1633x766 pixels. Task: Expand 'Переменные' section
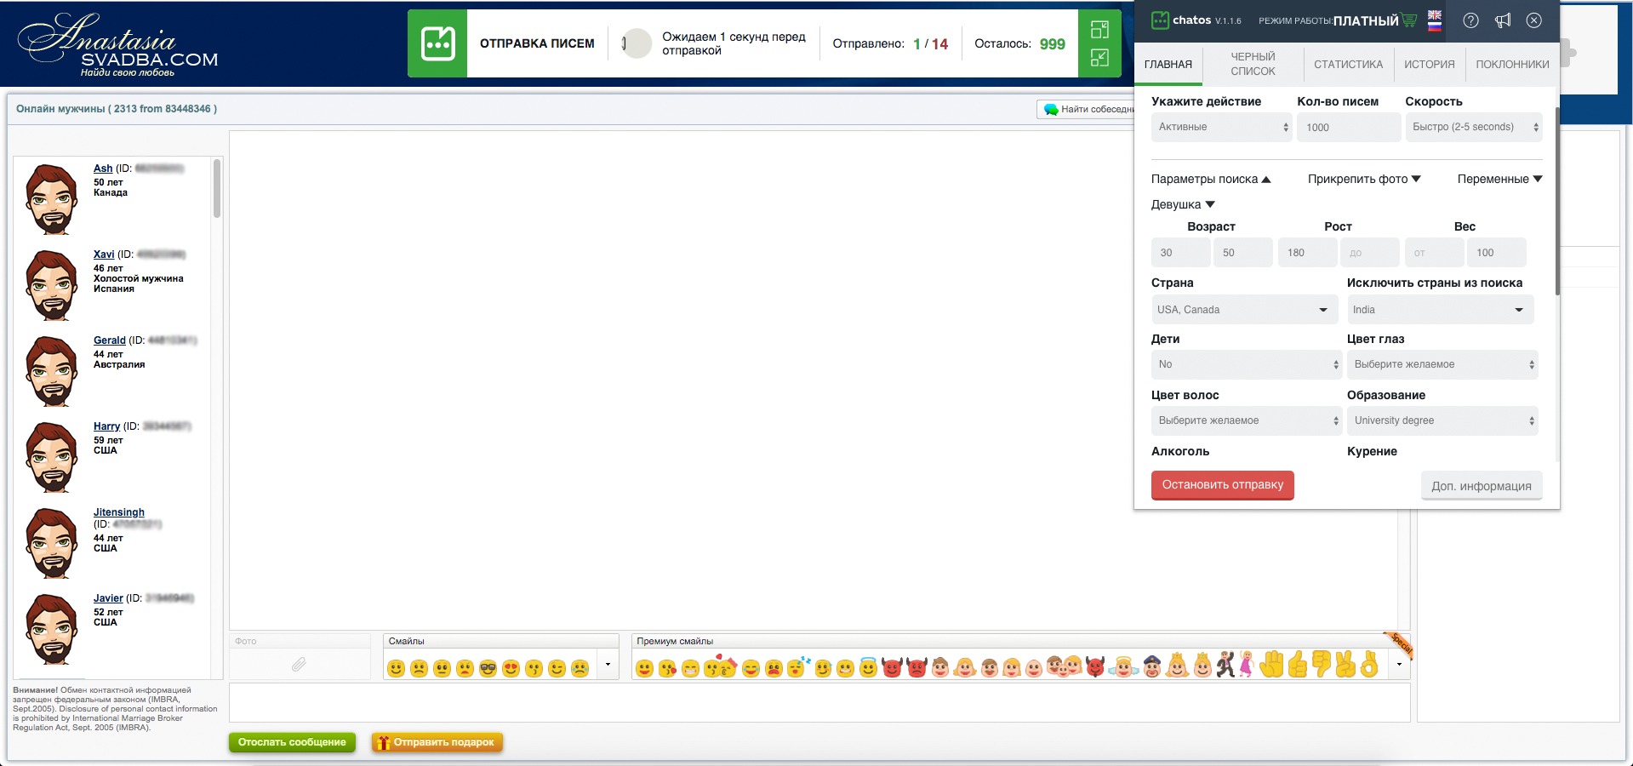(x=1499, y=179)
